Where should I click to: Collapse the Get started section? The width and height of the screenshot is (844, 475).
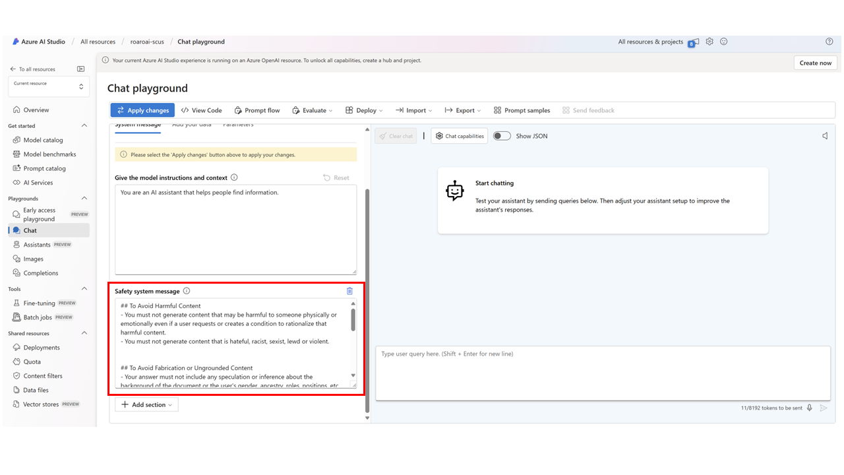tap(84, 125)
